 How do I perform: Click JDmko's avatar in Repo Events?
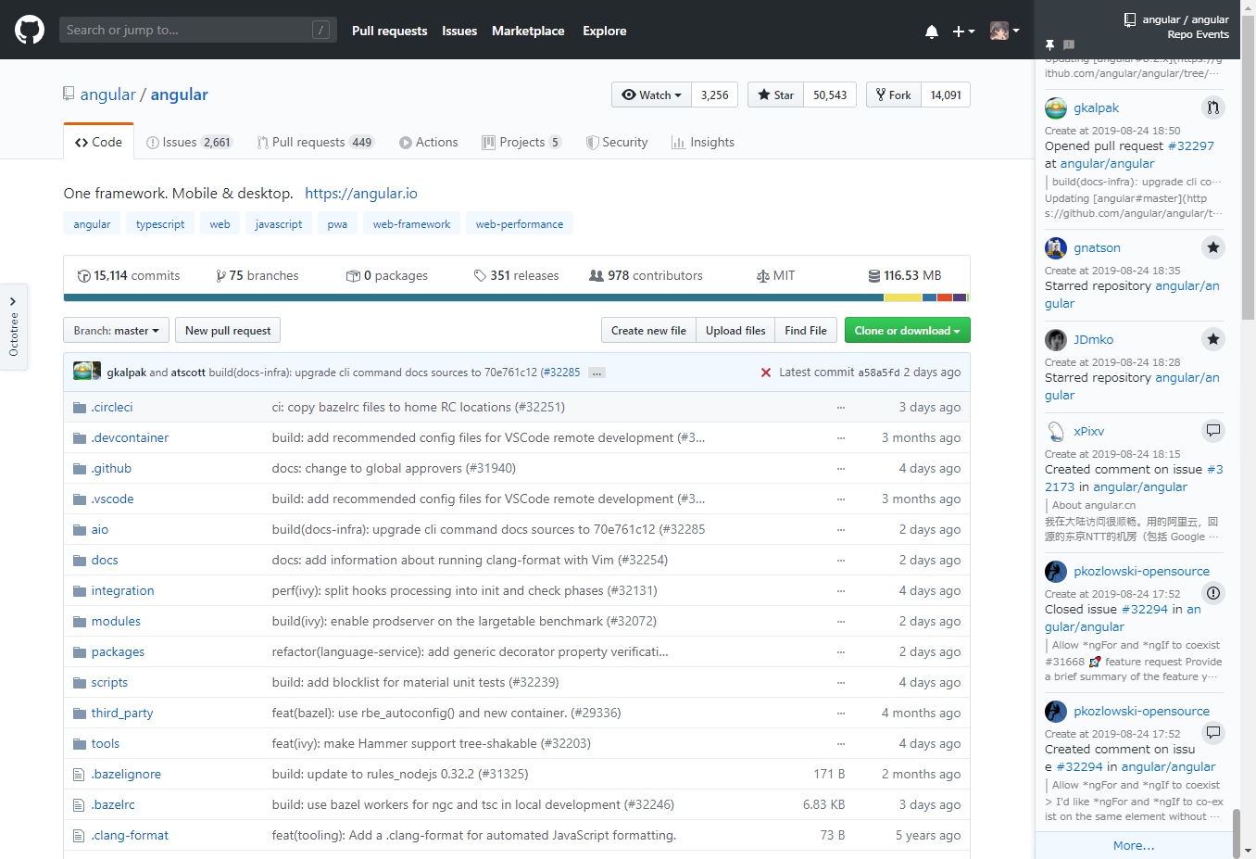click(1056, 340)
